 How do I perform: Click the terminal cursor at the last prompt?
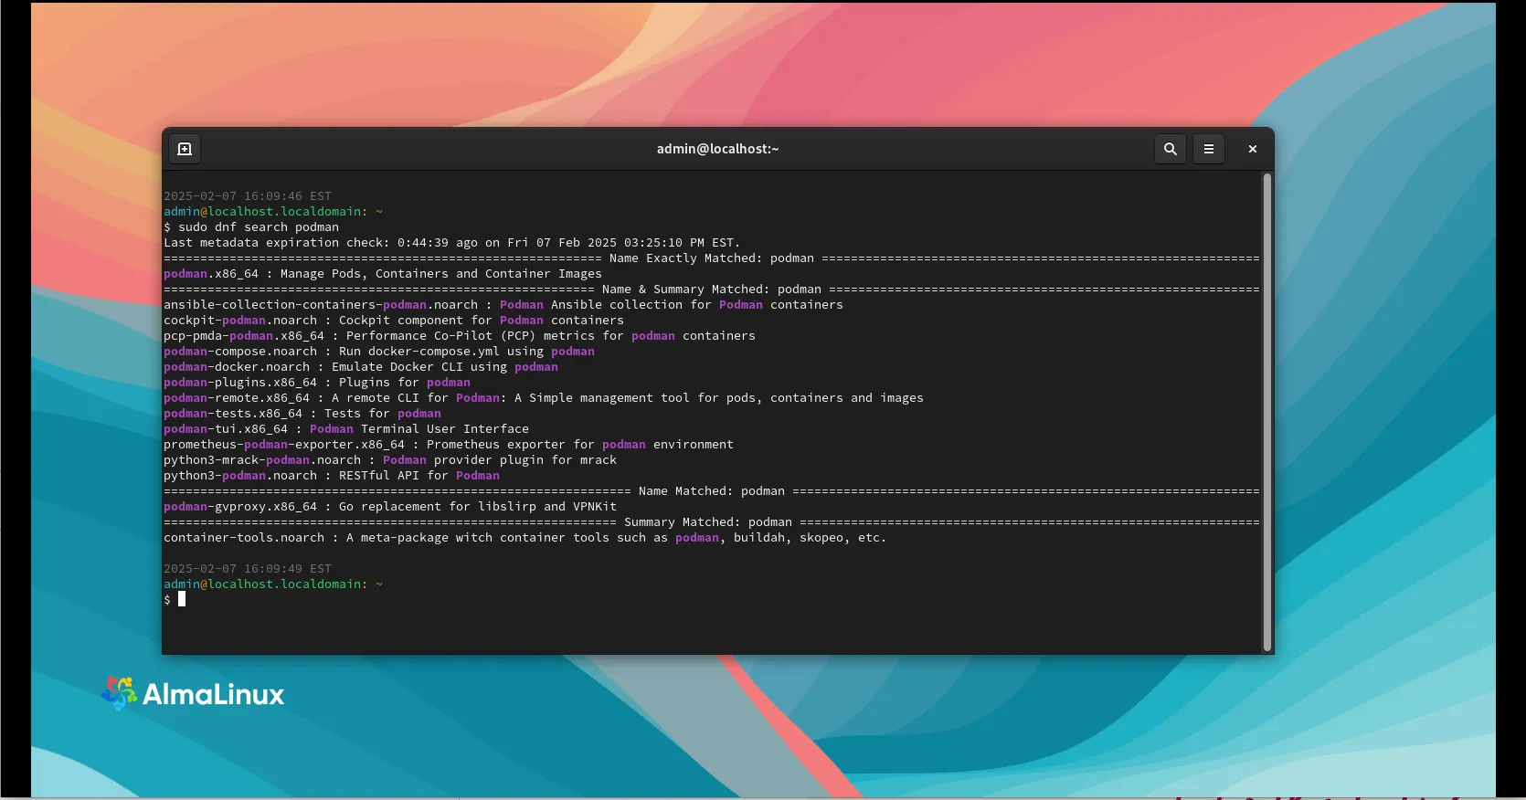pyautogui.click(x=182, y=599)
